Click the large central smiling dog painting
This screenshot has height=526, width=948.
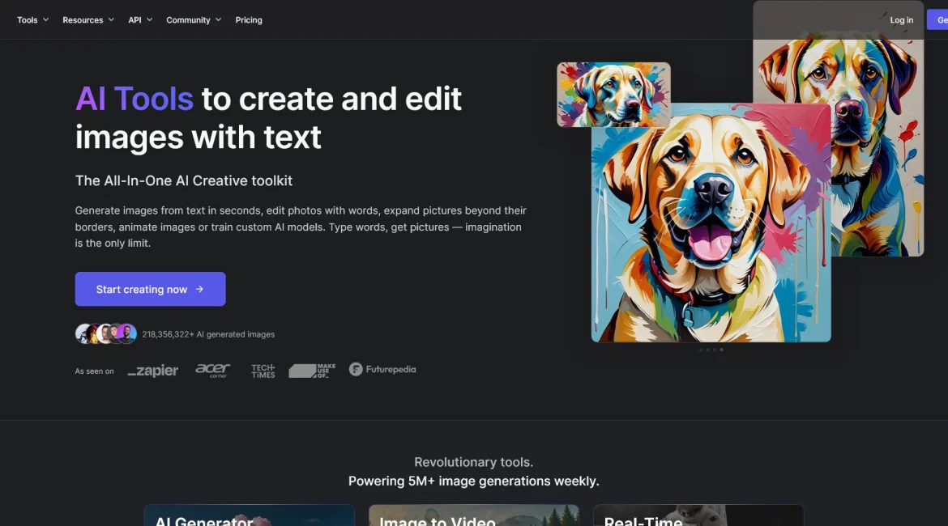711,223
